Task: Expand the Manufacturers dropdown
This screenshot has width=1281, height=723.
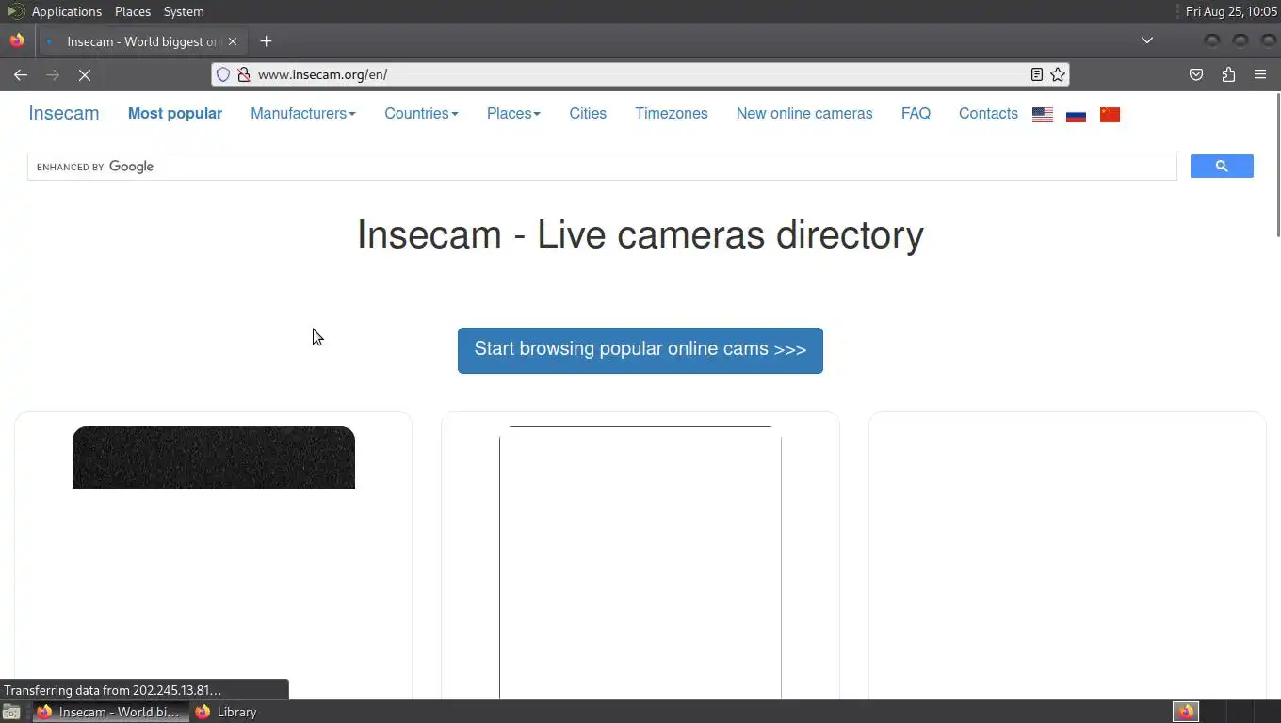Action: click(x=303, y=113)
